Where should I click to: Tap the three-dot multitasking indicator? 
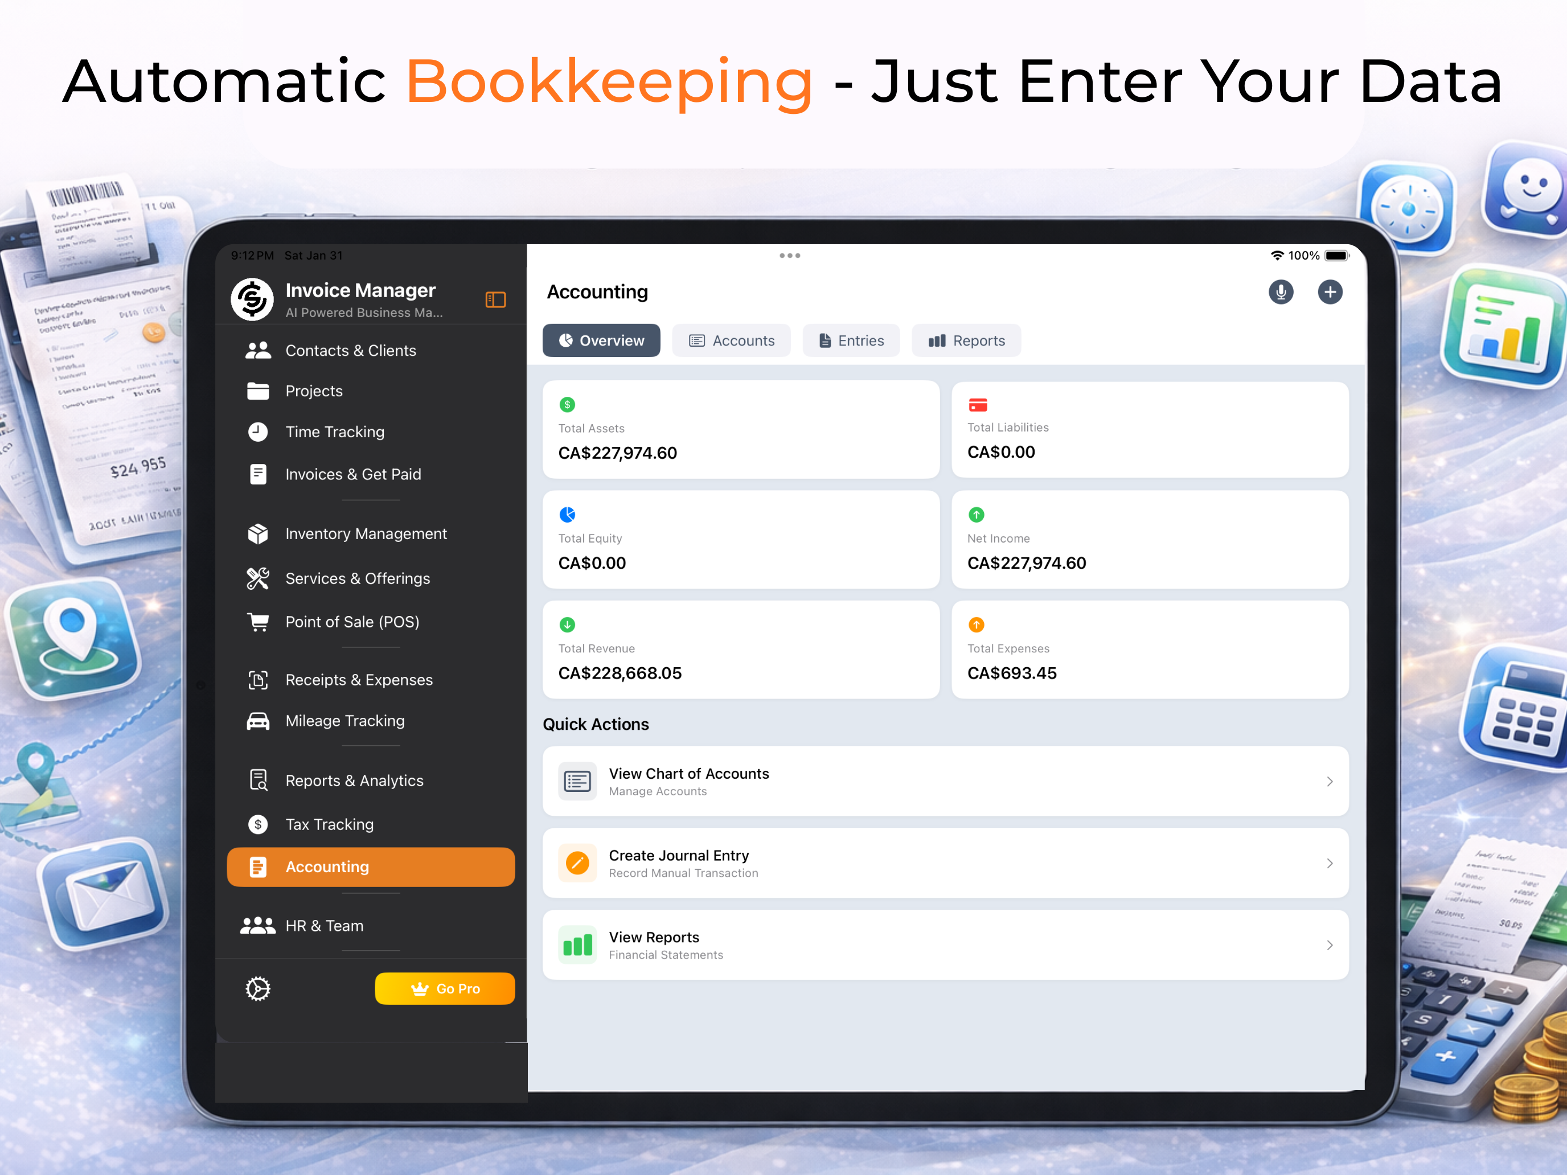click(789, 256)
